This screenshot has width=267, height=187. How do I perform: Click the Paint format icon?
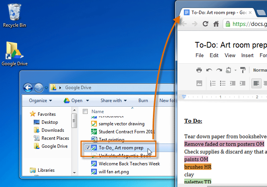click(x=243, y=70)
